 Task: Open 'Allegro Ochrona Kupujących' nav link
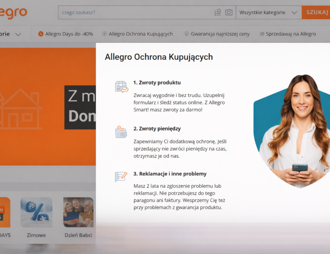point(140,34)
